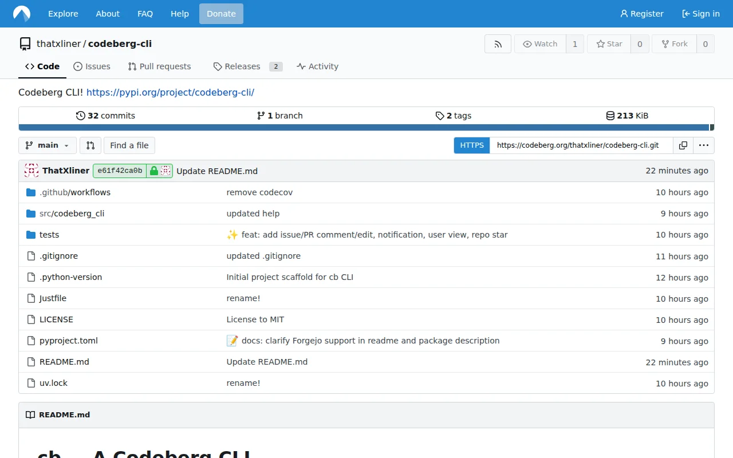This screenshot has width=733, height=458.
Task: Open the 'License to MIT' commit message
Action: click(x=255, y=319)
